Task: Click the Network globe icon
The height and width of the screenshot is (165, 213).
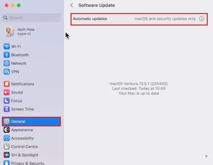Action: 7,63
